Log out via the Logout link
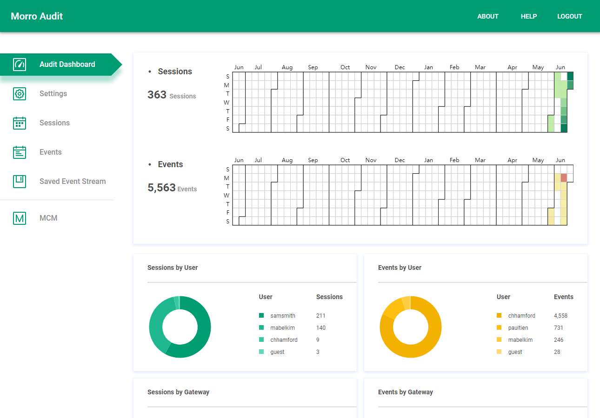This screenshot has width=600, height=418. (570, 16)
